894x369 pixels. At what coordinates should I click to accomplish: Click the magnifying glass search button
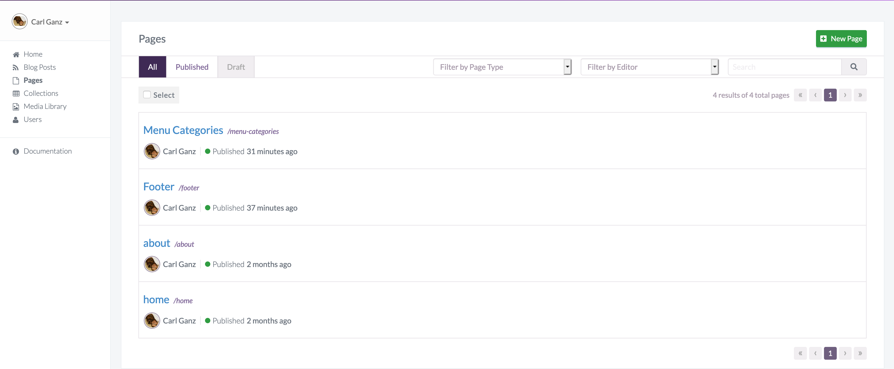[x=854, y=67]
